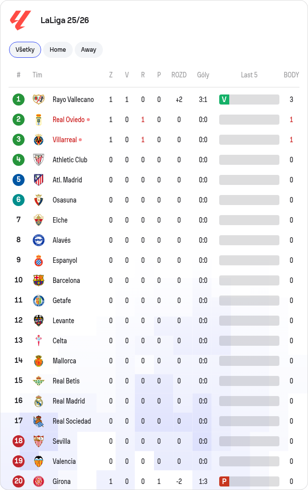The image size is (308, 490).
Task: Sort by the BODY column header
Action: click(x=291, y=75)
